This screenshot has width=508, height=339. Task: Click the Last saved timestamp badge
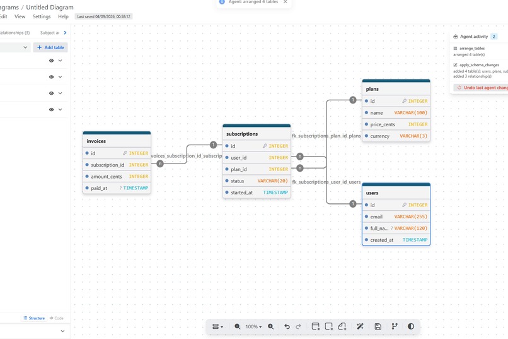pyautogui.click(x=103, y=16)
